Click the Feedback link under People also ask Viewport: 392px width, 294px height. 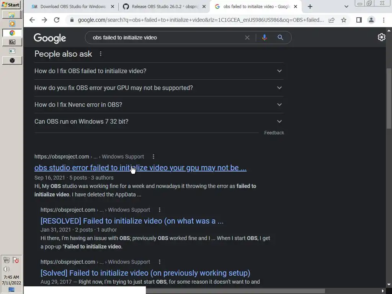pyautogui.click(x=274, y=133)
